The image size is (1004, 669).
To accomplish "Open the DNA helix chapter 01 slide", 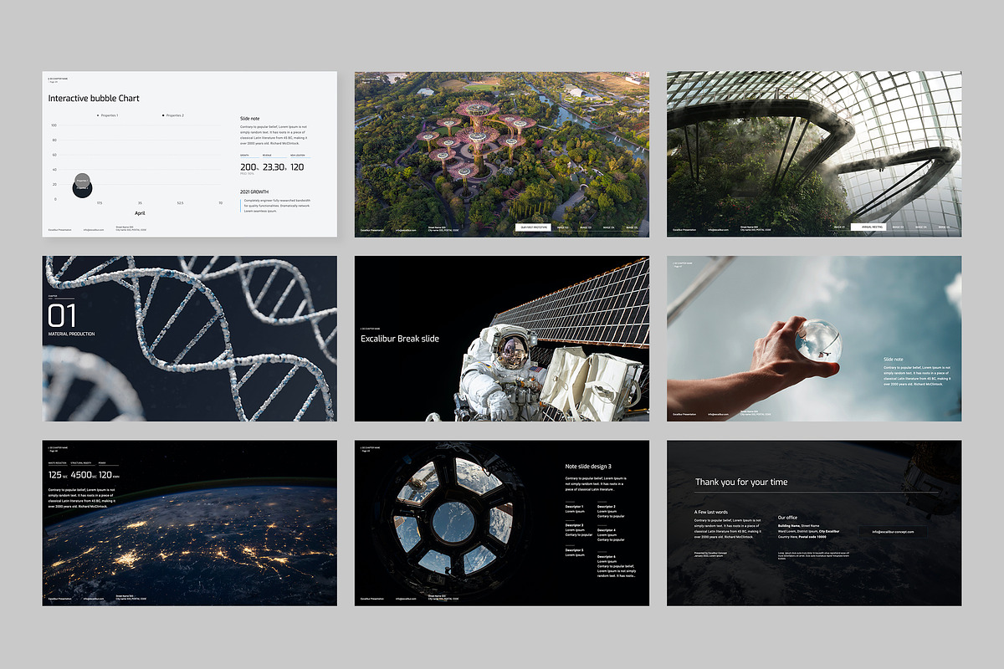I will coord(190,339).
